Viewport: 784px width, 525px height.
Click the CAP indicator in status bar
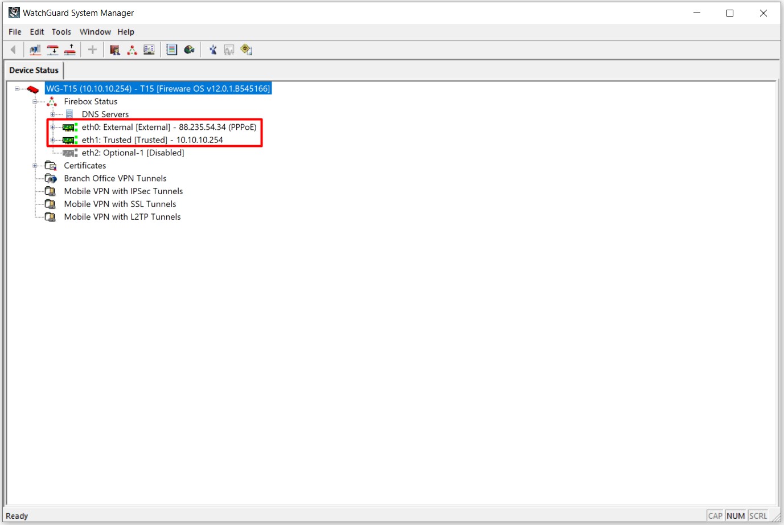coord(715,516)
